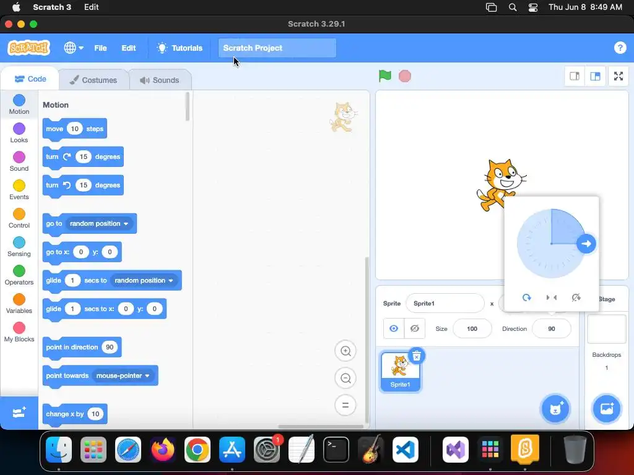
Task: Delete Sprite1 with the trash icon
Action: pos(417,356)
